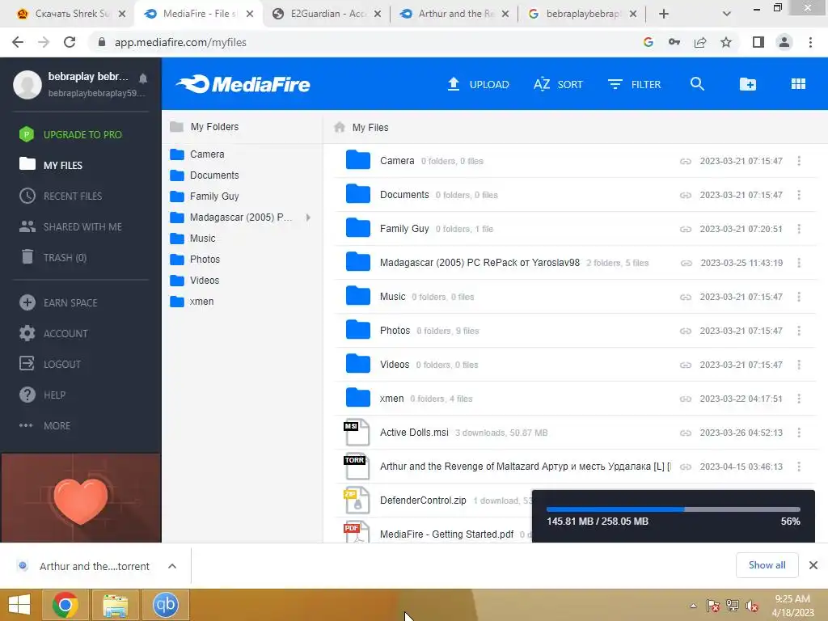The image size is (828, 621).
Task: Open the DefenderControl.zip file
Action: (x=423, y=500)
